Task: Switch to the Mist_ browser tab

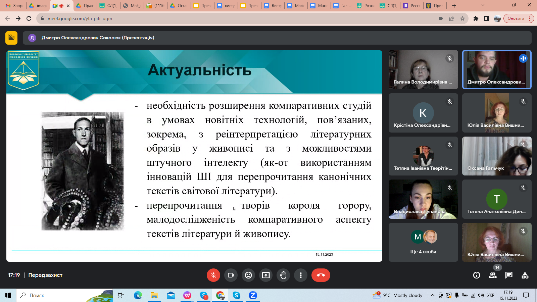Action: [132, 6]
